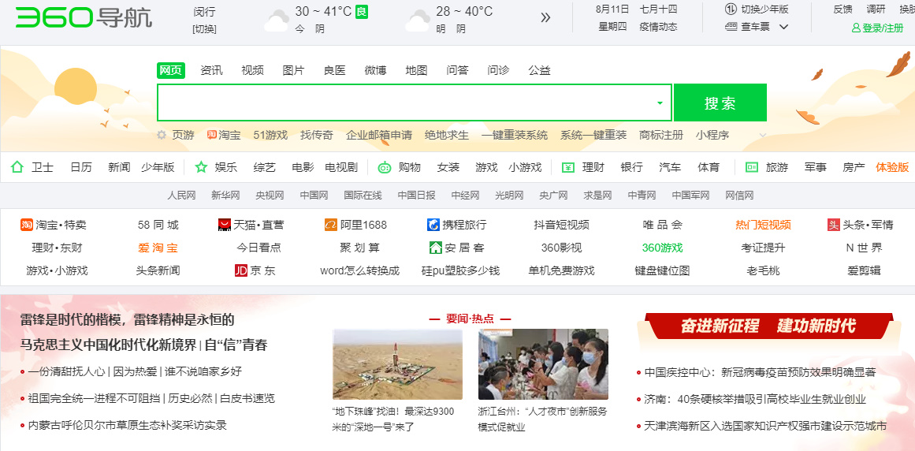915x451 pixels.
Task: Open headline 雷锋是时代的楷模
Action: 127,320
